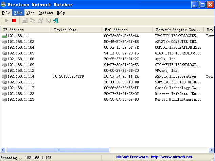The height and width of the screenshot is (161, 215).
Task: Open the Properties toolbar icon
Action: pyautogui.click(x=40, y=21)
